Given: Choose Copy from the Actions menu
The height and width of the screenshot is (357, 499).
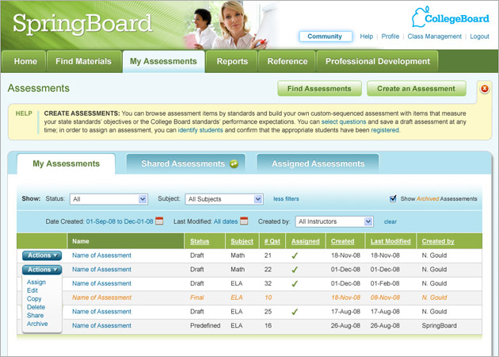Looking at the screenshot, I should coord(34,298).
